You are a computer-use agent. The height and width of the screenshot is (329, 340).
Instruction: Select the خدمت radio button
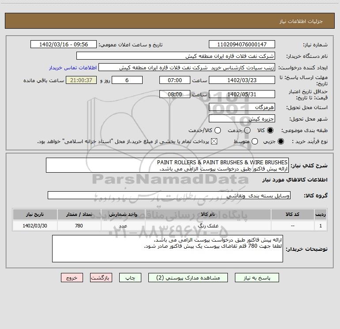pyautogui.click(x=247, y=130)
